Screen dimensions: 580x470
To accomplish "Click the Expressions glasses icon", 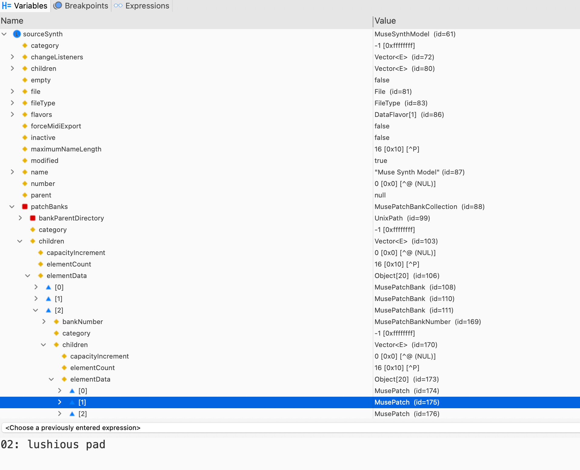I will tap(118, 6).
